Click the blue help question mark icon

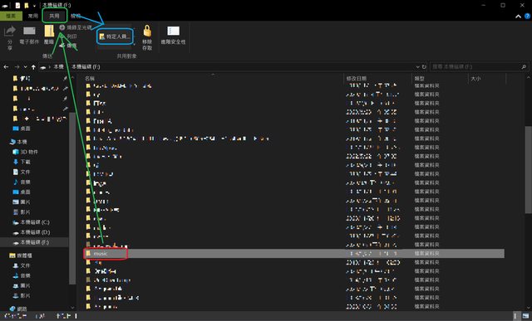point(527,16)
